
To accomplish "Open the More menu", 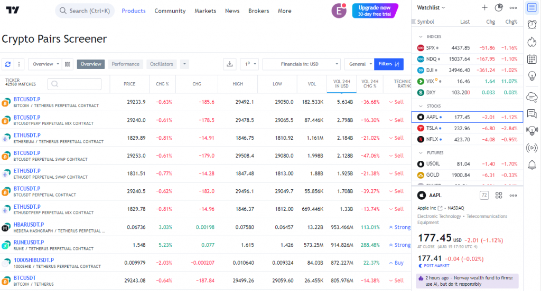I will (x=284, y=11).
